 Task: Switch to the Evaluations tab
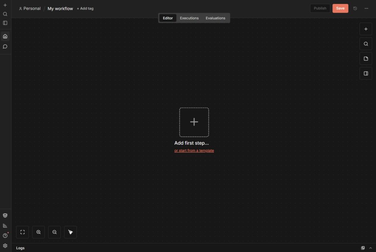[215, 18]
